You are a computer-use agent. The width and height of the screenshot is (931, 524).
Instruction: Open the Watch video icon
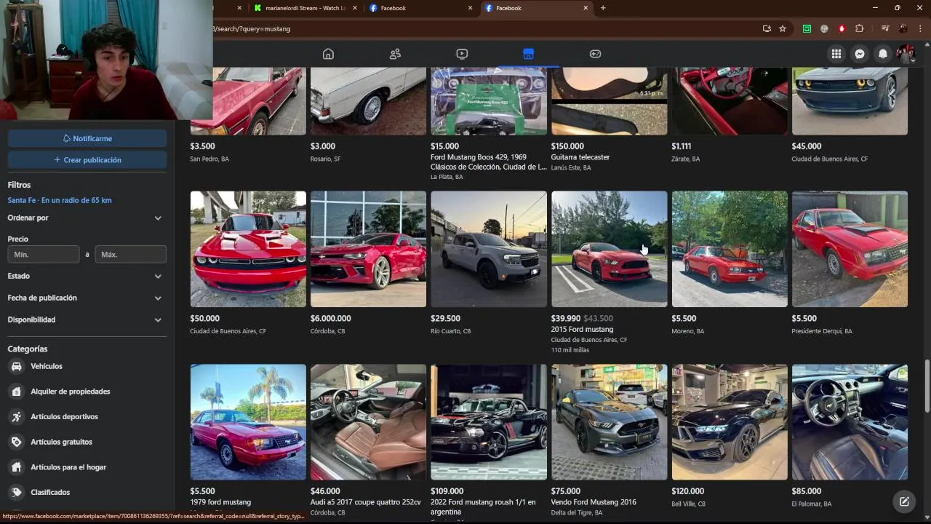462,54
